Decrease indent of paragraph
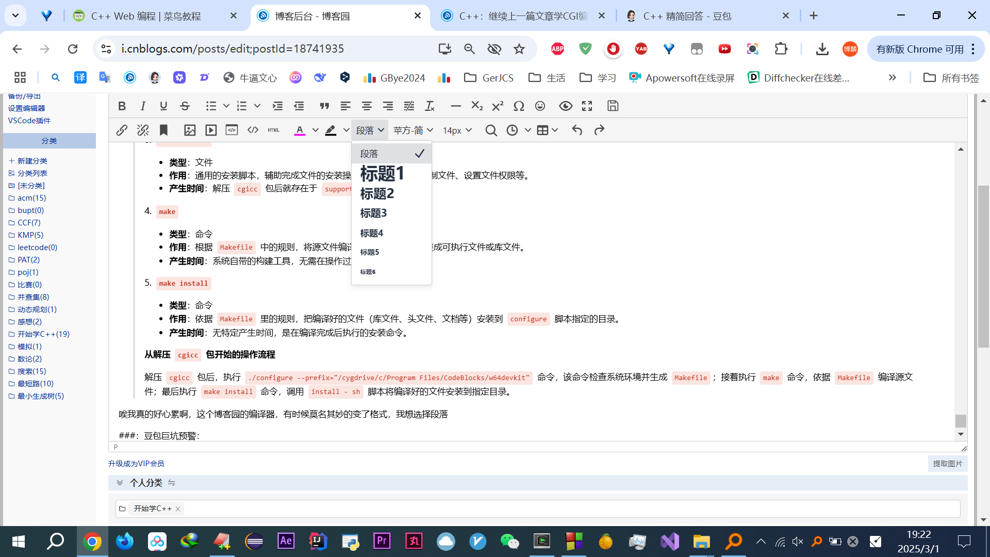990x557 pixels. pos(299,106)
